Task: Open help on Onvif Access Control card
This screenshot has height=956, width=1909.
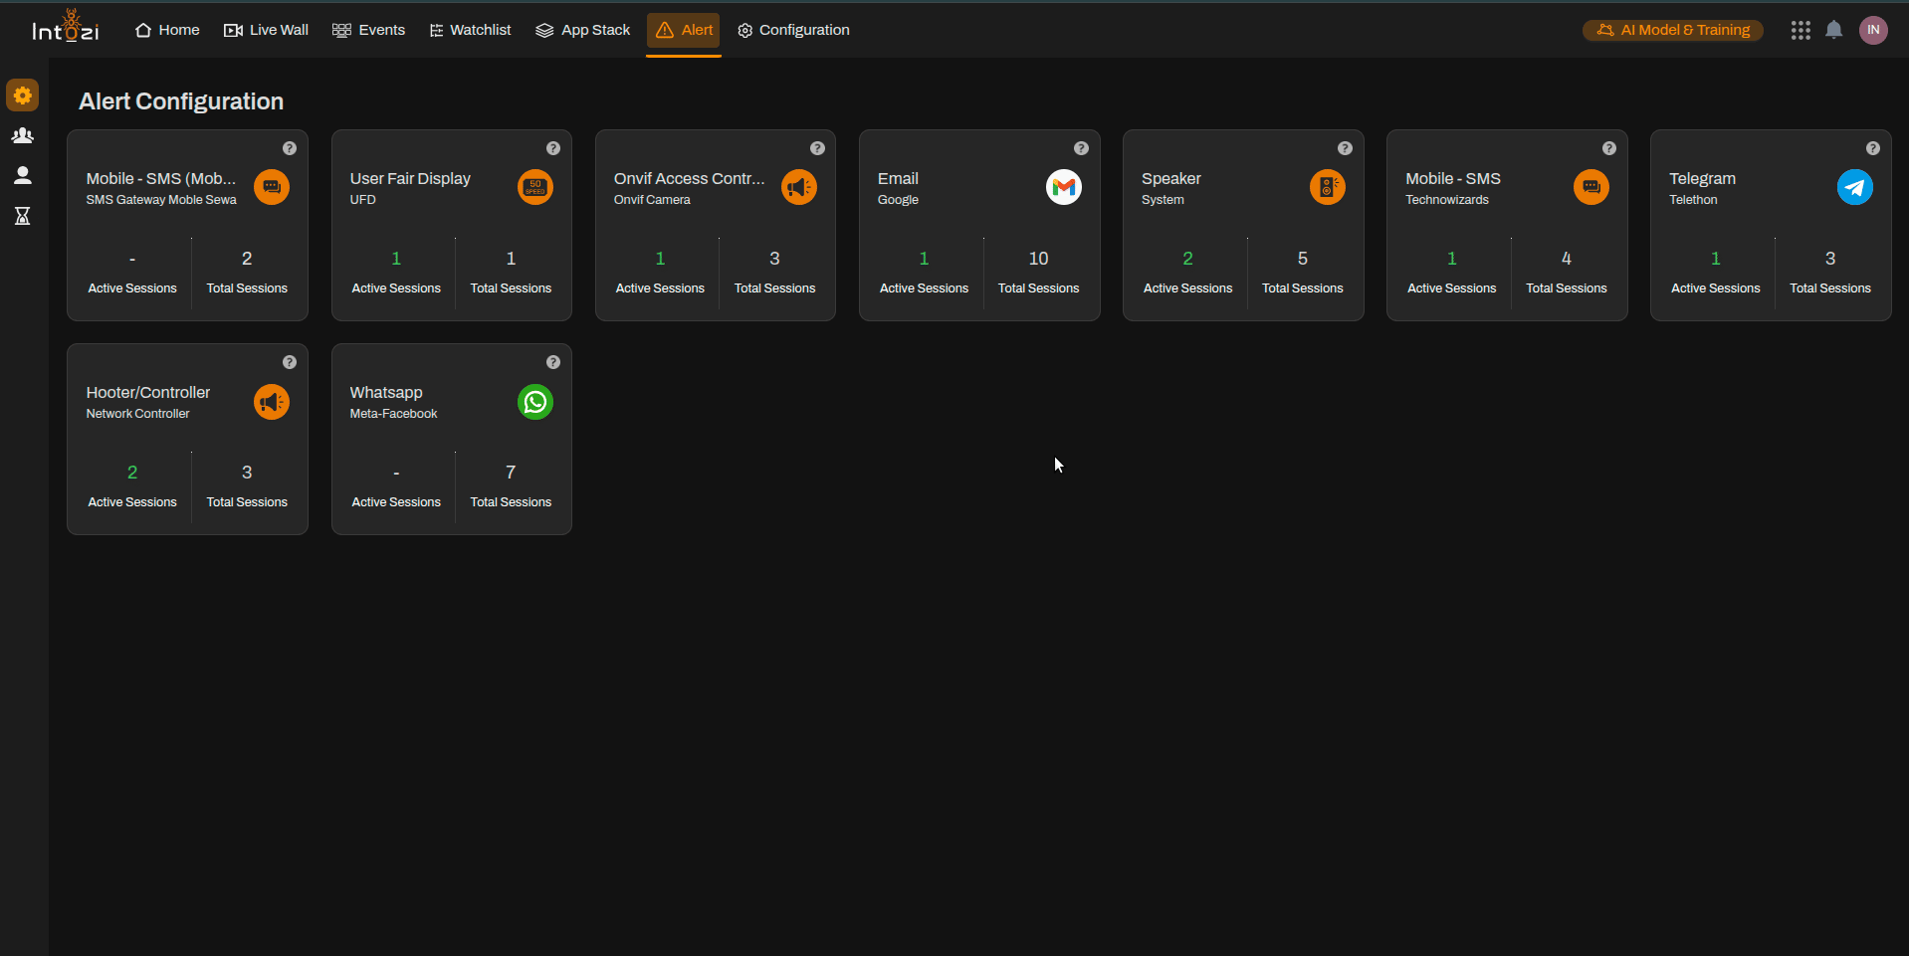Action: pos(817,148)
